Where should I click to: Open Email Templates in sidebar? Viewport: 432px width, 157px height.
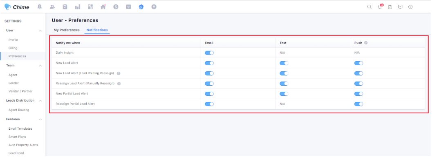pyautogui.click(x=20, y=129)
